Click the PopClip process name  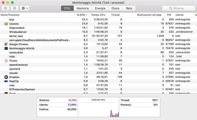[14, 81]
